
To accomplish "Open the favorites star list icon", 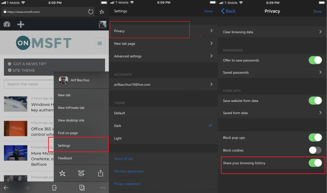I will 102,12.
